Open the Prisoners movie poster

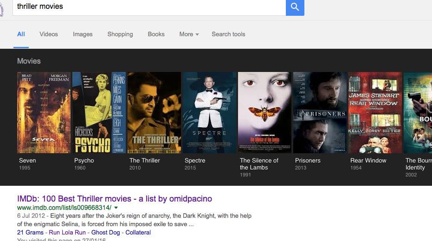(x=320, y=112)
